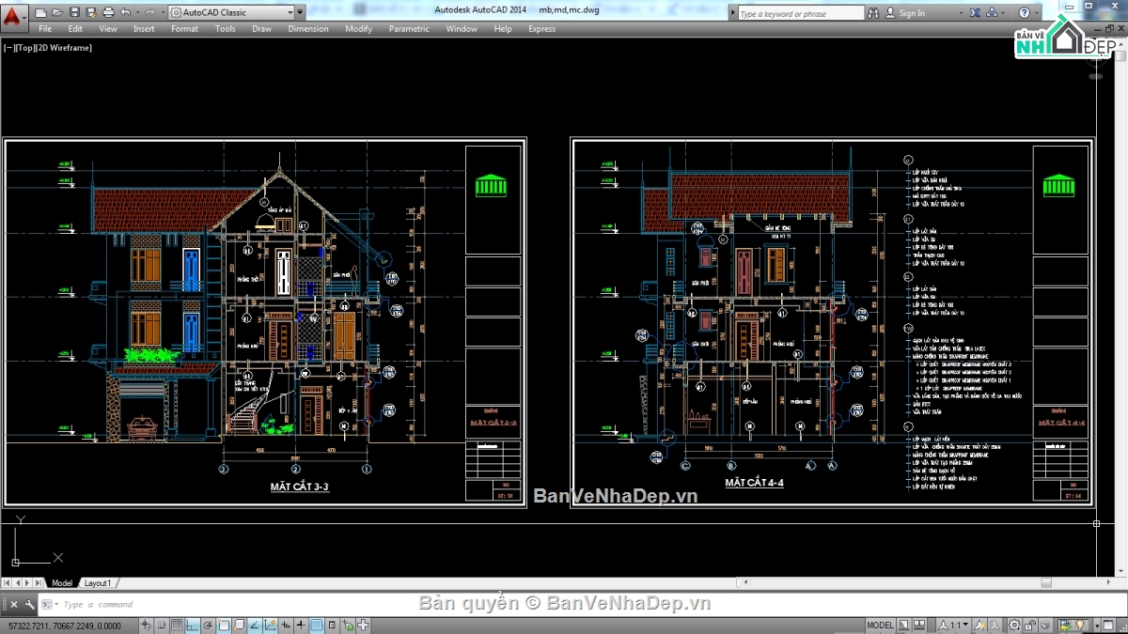The width and height of the screenshot is (1128, 634).
Task: Expand the Quick Access Toolbar customize arrow
Action: click(x=300, y=13)
